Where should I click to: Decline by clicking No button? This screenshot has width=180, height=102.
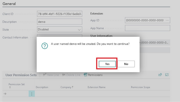126,64
